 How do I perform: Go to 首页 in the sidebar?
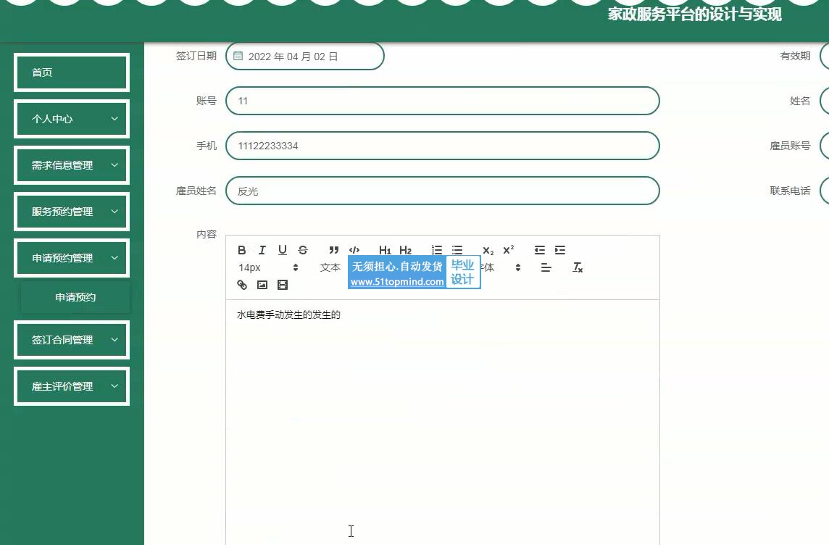point(72,72)
